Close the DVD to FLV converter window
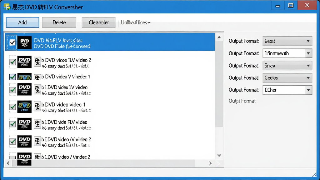 click(307, 5)
